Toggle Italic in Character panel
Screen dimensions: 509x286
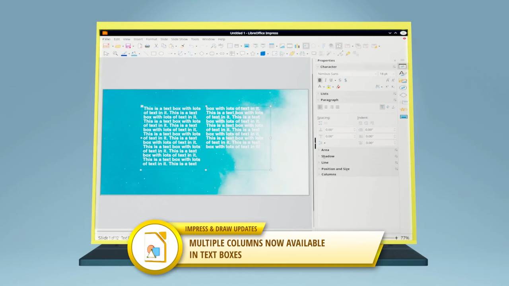[325, 80]
